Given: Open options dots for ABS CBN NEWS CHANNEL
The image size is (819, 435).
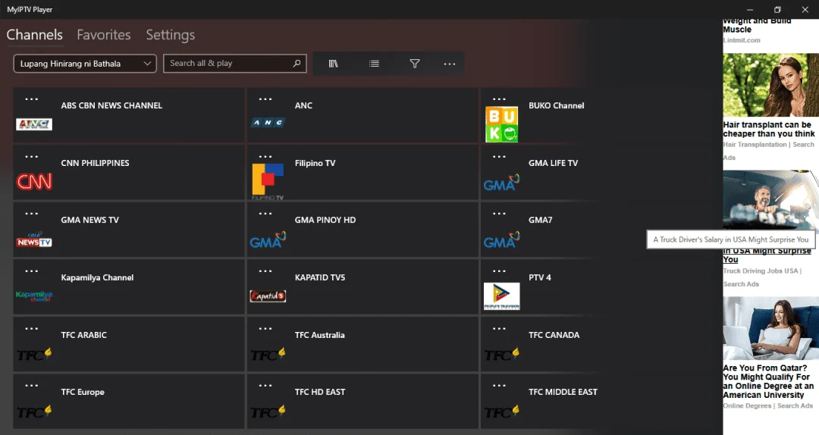Looking at the screenshot, I should coord(31,99).
